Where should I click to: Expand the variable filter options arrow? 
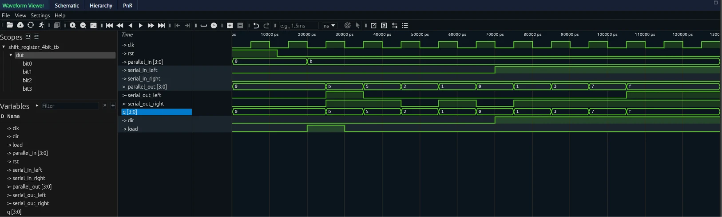pos(37,105)
